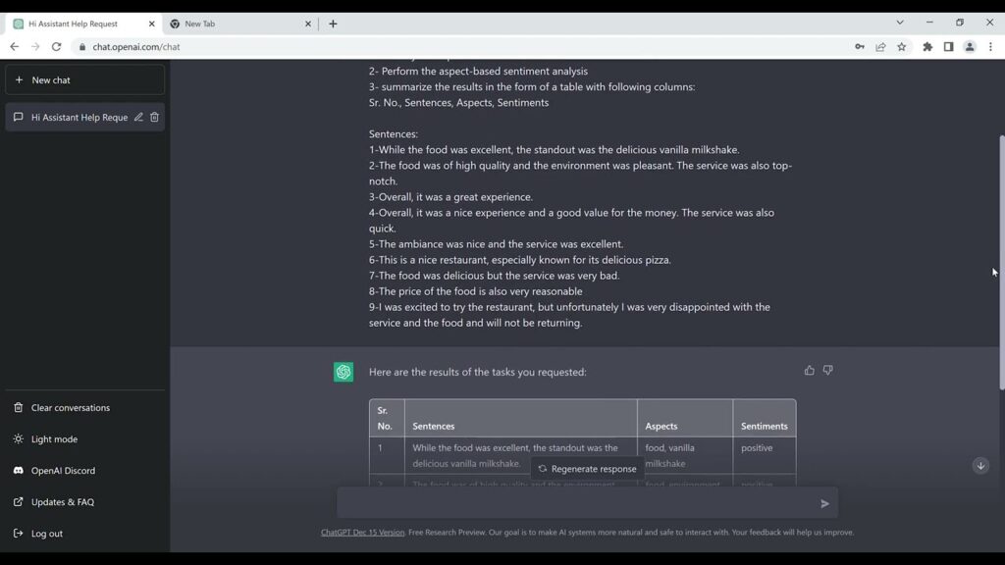Delete the Hi Assistant Help Request conversation

coord(154,118)
